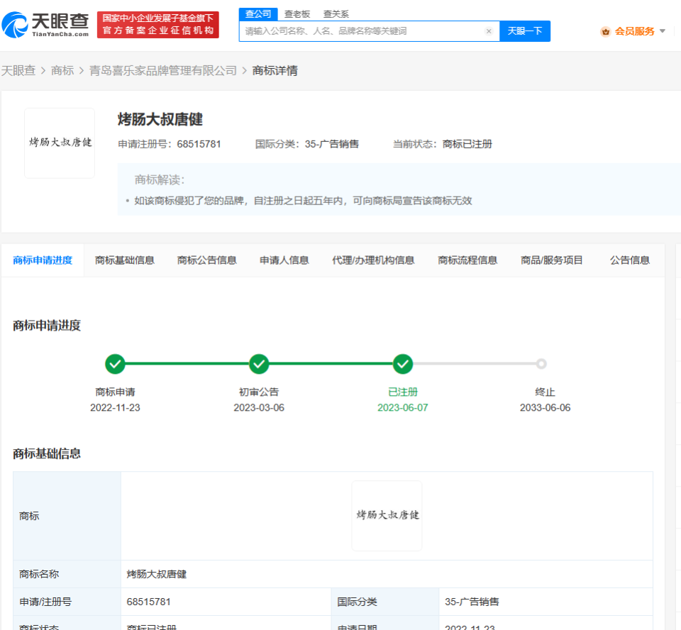Click the crown membership icon
This screenshot has height=630, width=681.
[x=605, y=31]
